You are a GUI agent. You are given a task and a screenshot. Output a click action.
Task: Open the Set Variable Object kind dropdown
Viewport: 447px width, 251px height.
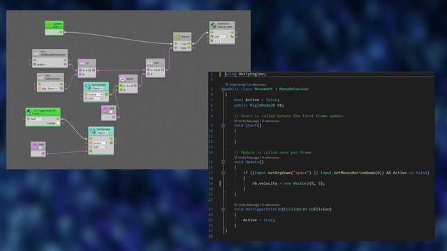(103, 133)
